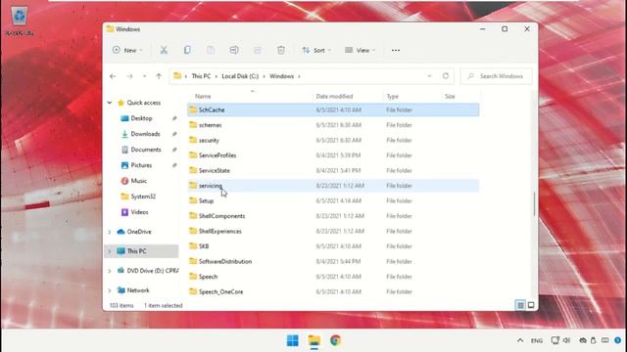Viewport: 627px width, 352px height.
Task: Open the New item menu
Action: pyautogui.click(x=127, y=50)
